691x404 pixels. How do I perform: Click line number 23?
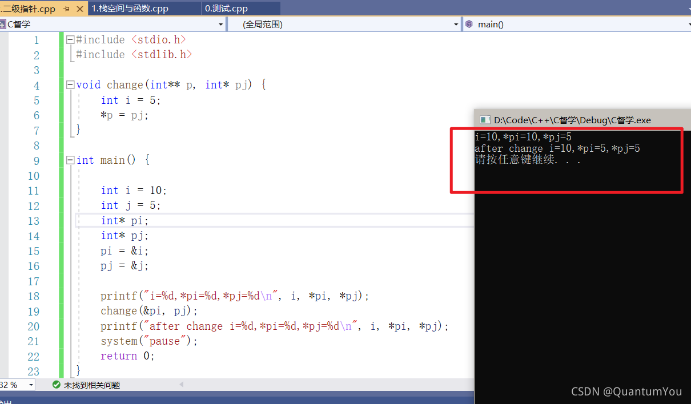(x=34, y=371)
